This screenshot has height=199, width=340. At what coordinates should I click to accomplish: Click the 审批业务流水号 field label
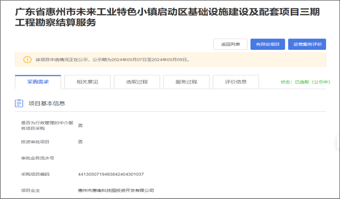click(38, 158)
